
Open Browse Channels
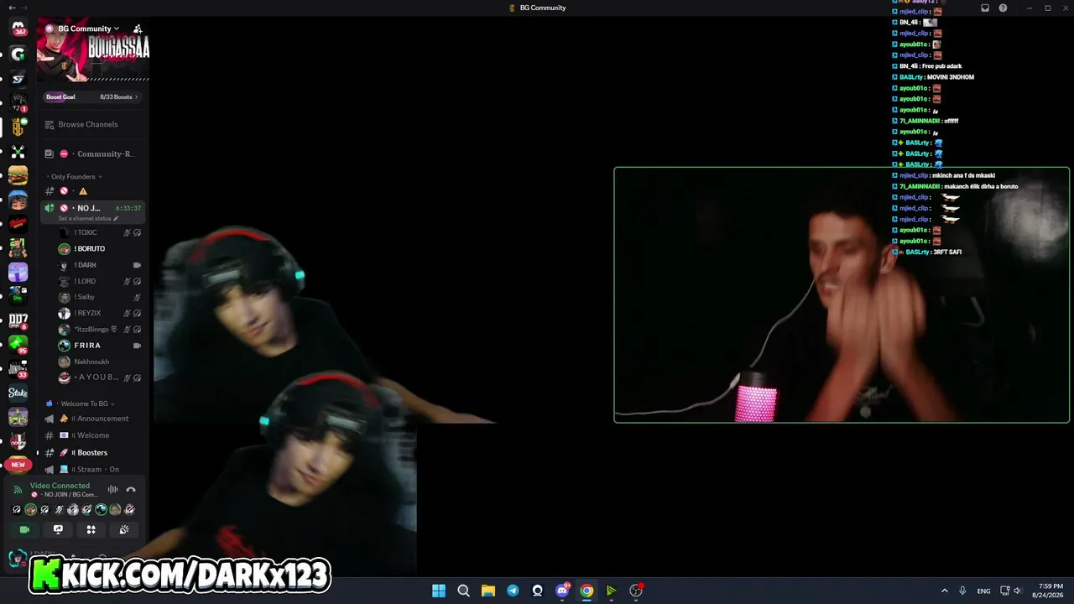click(87, 124)
